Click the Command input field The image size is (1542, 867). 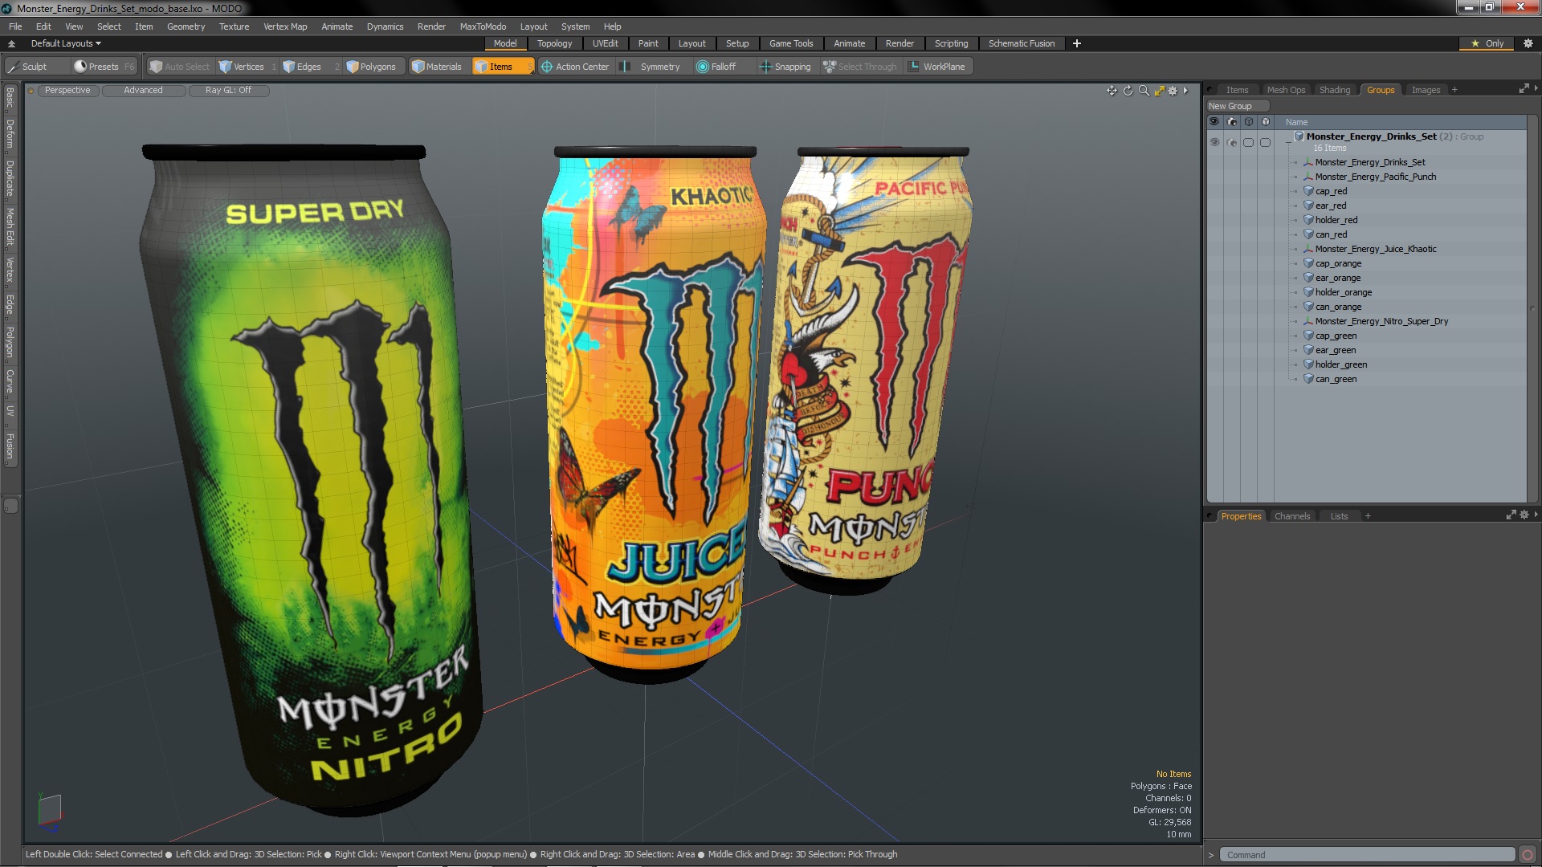(1367, 855)
